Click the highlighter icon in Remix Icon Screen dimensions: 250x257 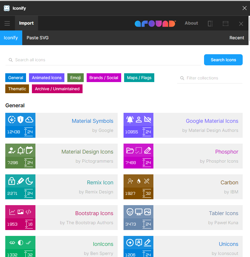point(20,181)
